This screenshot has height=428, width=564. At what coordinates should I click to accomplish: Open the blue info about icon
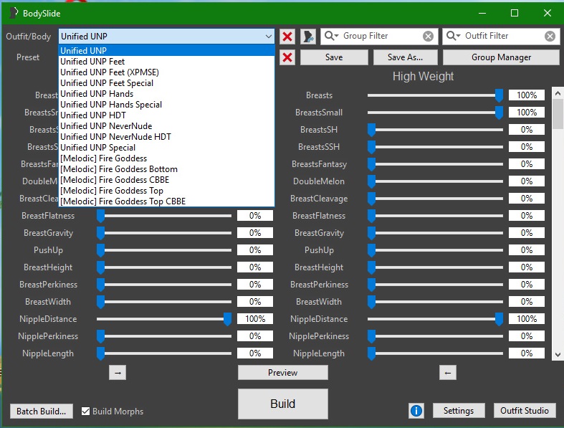pos(416,410)
